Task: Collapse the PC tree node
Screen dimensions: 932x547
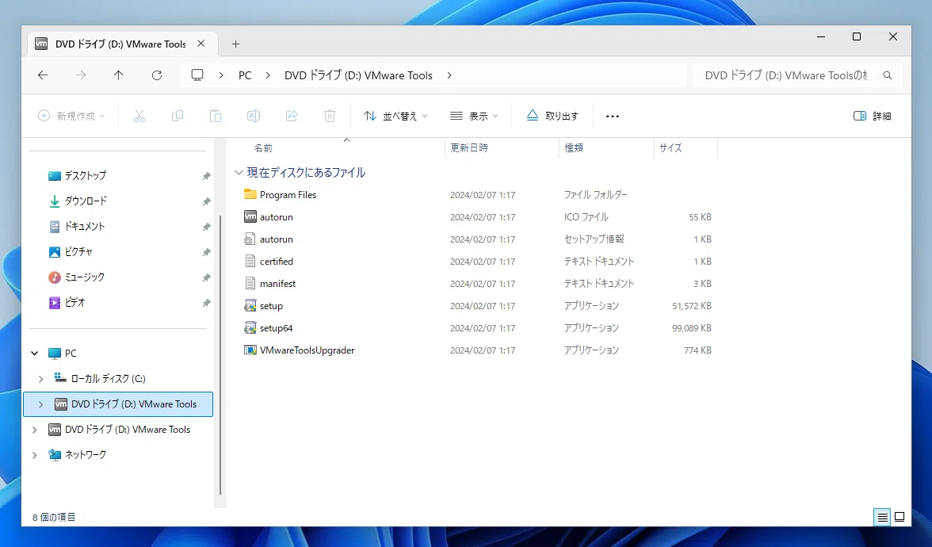Action: point(35,354)
